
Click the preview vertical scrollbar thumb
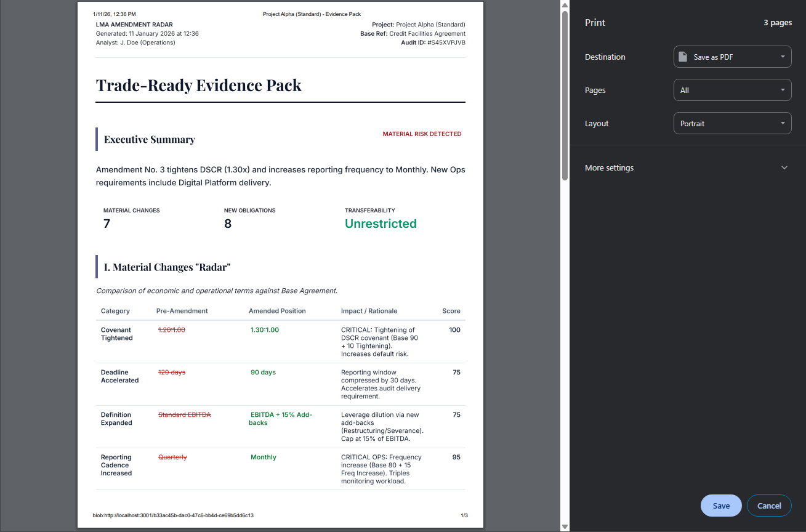[565, 95]
